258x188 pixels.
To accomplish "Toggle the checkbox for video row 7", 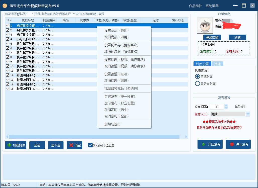I will pos(8,52).
